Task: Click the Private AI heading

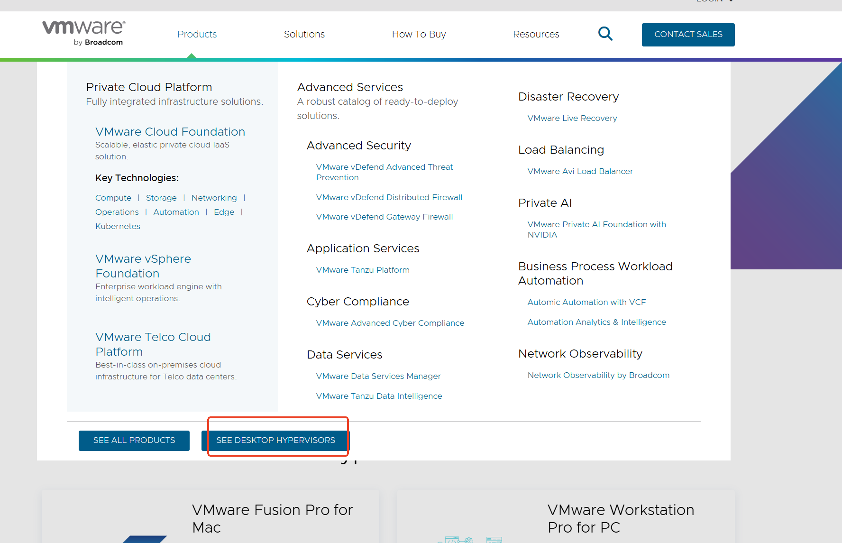Action: (545, 203)
